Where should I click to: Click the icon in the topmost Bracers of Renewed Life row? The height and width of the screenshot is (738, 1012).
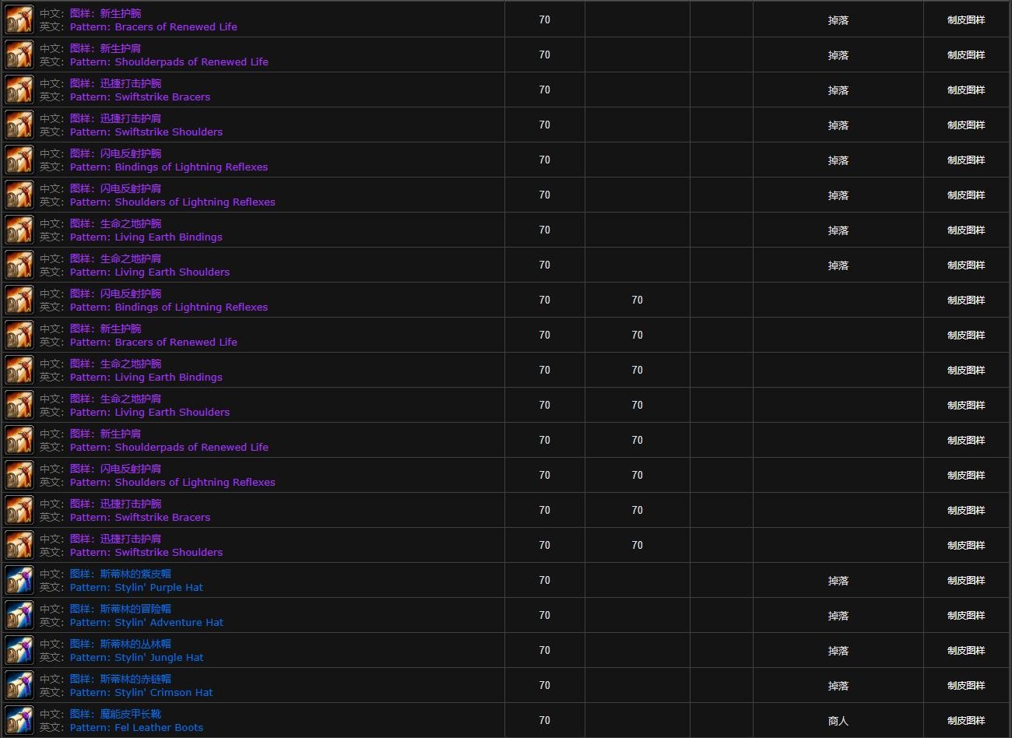(19, 20)
